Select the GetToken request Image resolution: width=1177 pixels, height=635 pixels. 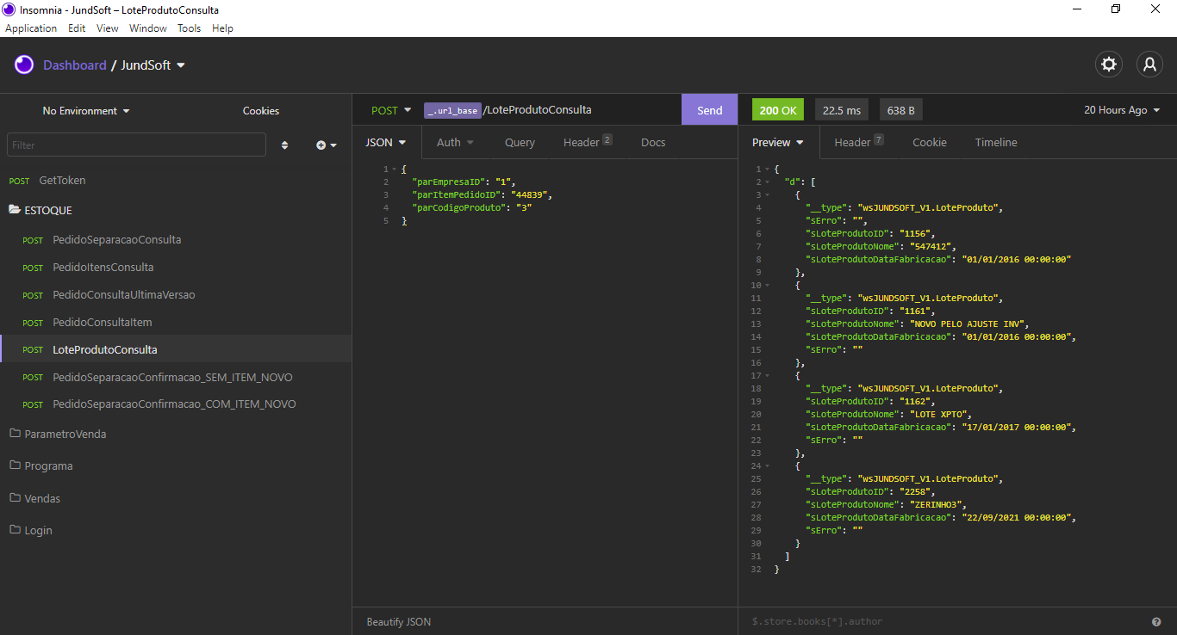[x=176, y=181]
